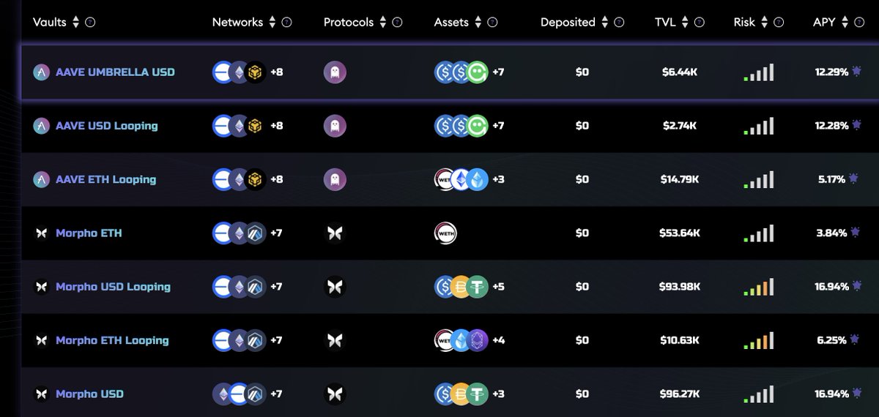
Task: Click the Networks column info icon
Action: pos(286,23)
